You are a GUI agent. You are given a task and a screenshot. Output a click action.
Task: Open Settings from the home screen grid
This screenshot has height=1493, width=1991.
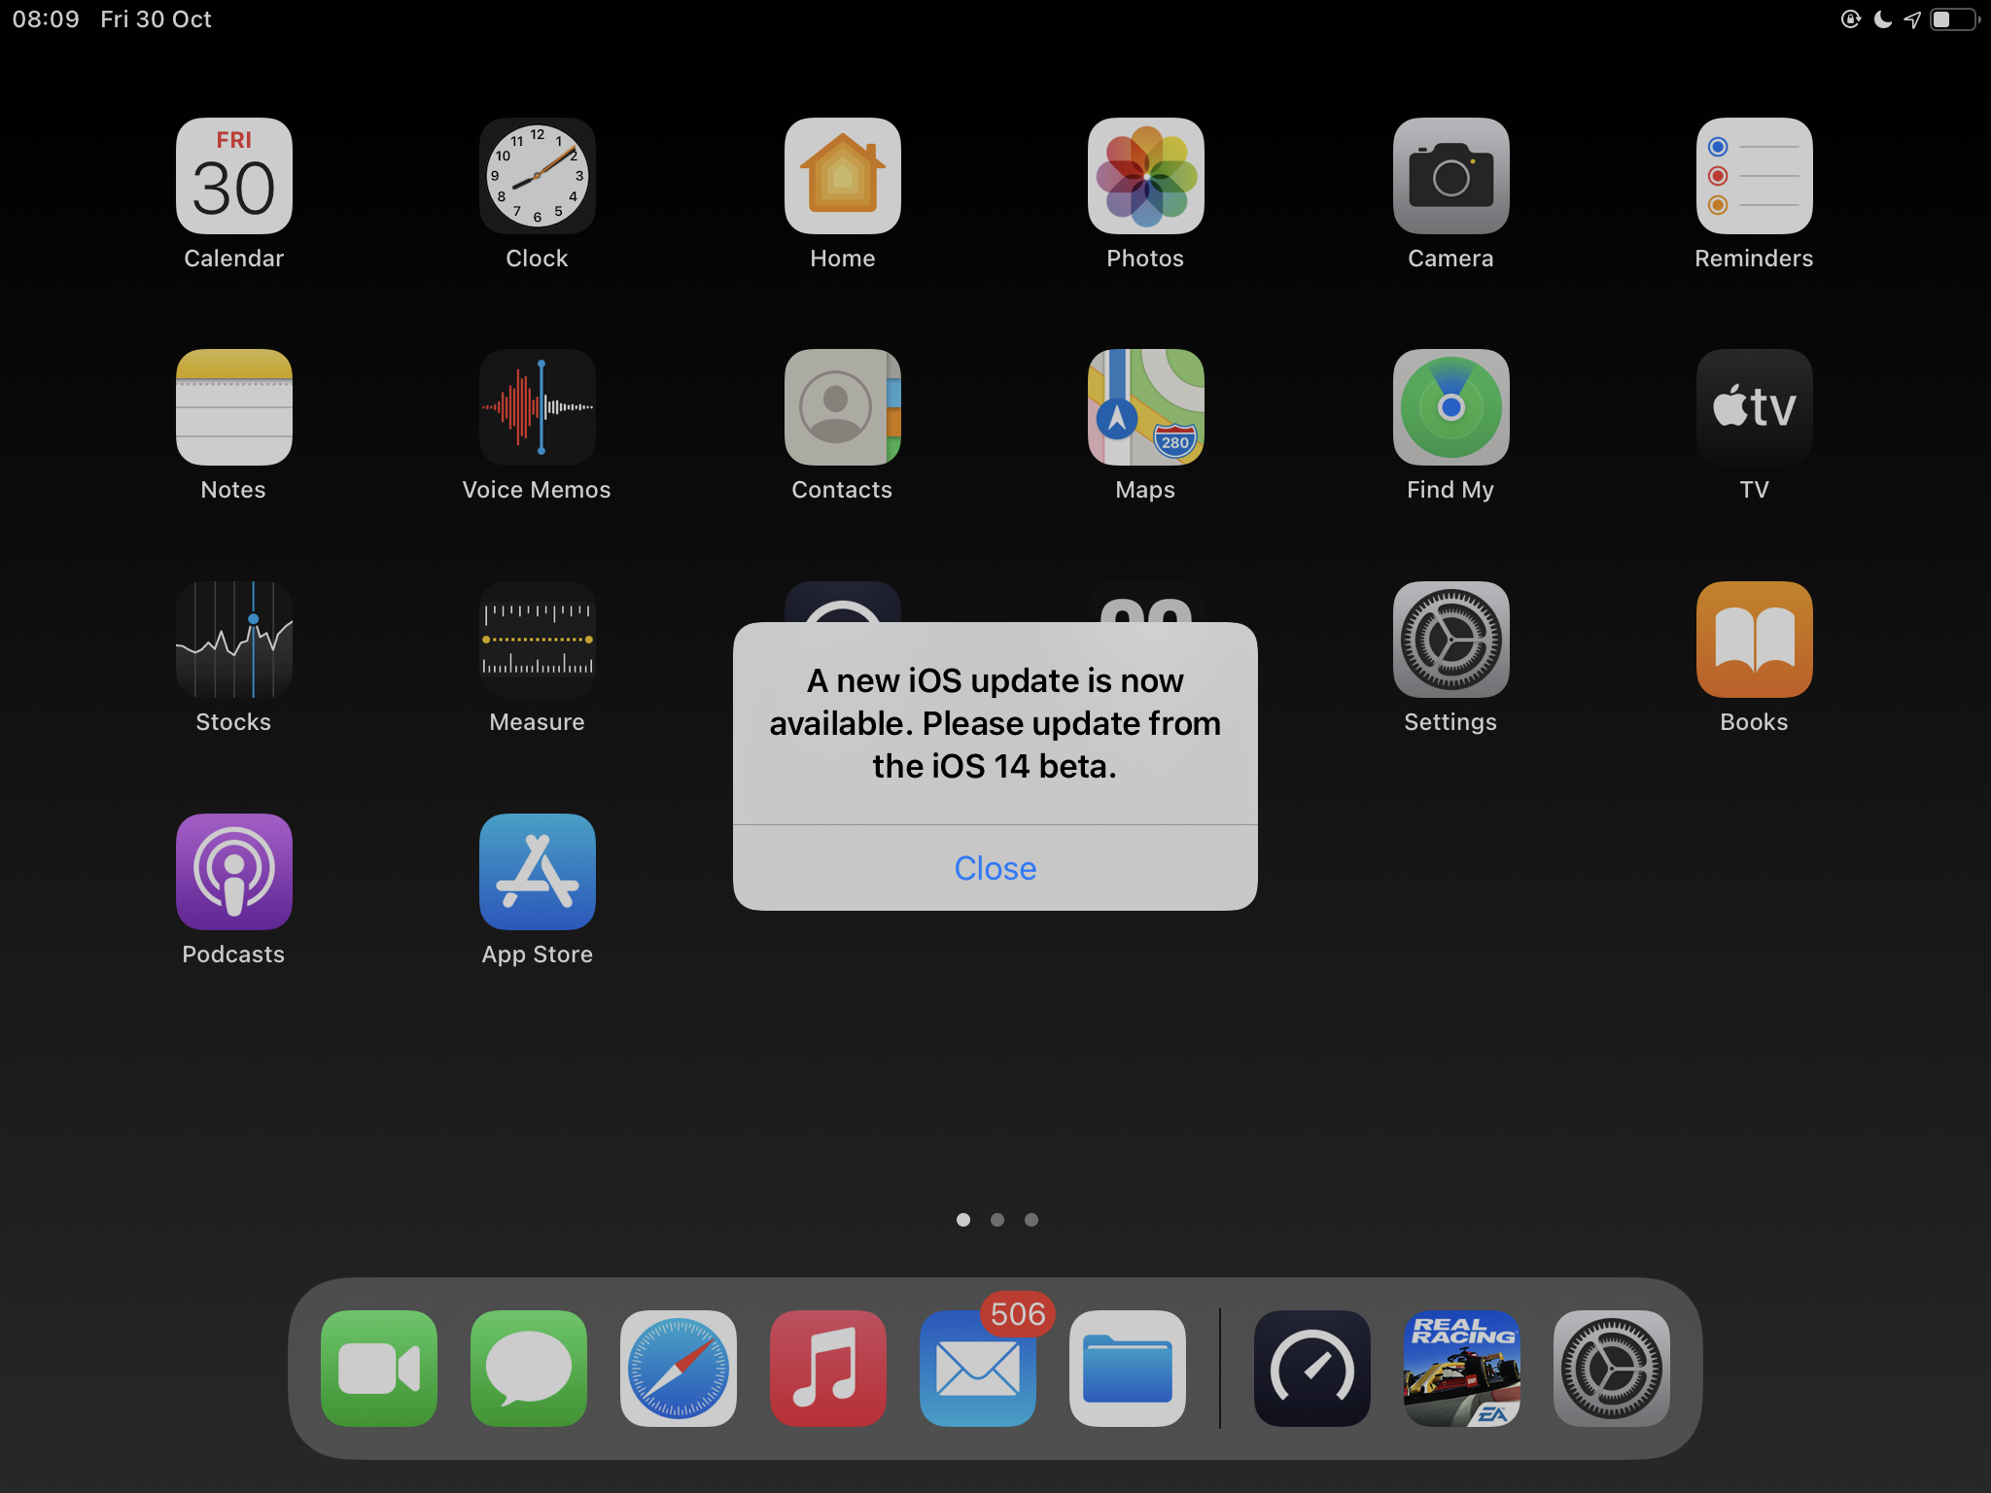pyautogui.click(x=1450, y=640)
